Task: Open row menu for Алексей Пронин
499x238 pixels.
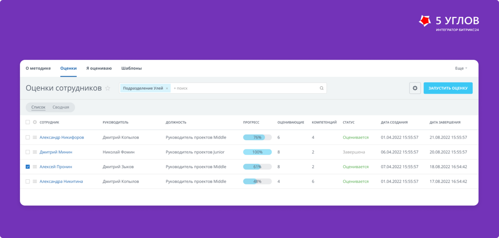Action: click(35, 167)
